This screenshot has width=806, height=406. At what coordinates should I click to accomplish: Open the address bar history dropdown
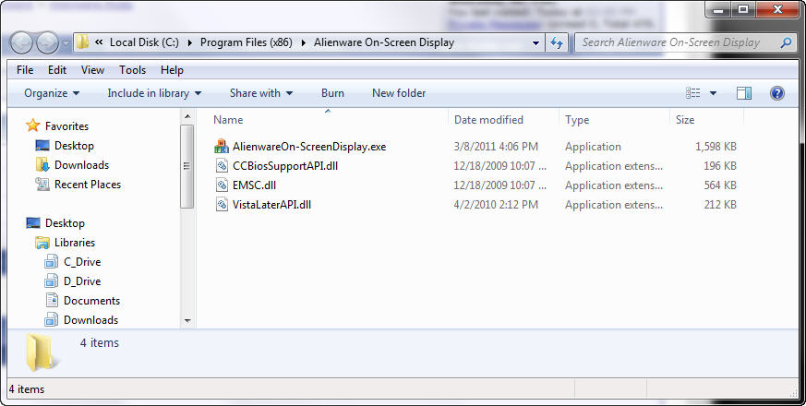(x=535, y=43)
